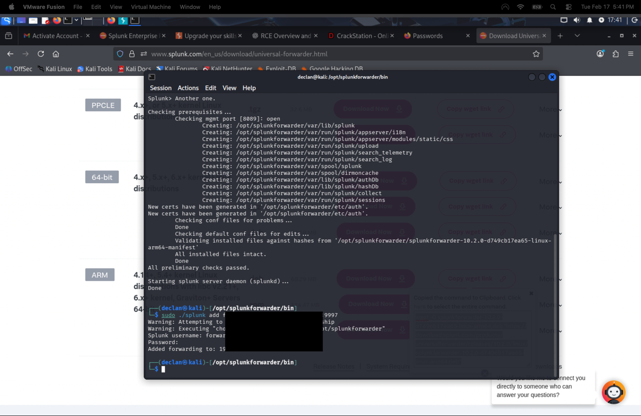Click the site padlock security icon
This screenshot has height=416, width=641.
(x=132, y=54)
